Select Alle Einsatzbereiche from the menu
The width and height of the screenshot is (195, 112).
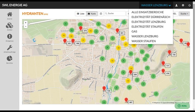(x=147, y=12)
